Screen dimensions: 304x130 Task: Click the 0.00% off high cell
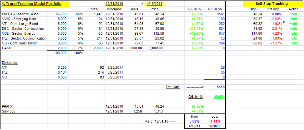[273, 14]
